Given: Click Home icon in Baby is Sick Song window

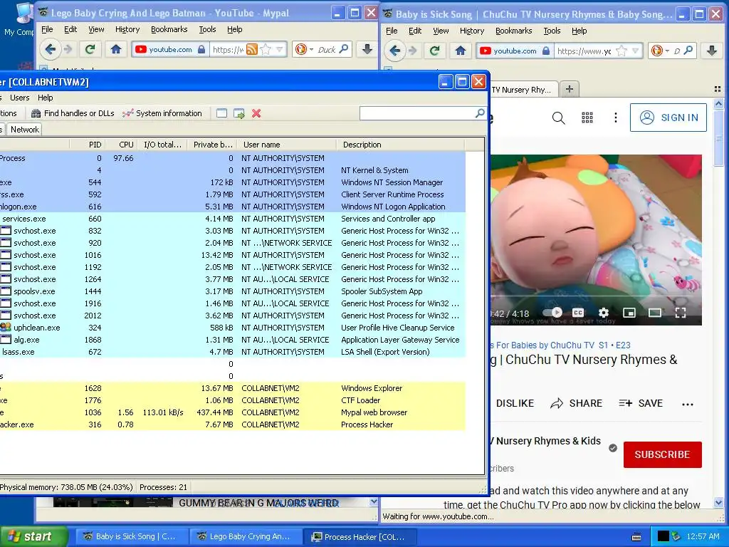Looking at the screenshot, I should tap(461, 51).
